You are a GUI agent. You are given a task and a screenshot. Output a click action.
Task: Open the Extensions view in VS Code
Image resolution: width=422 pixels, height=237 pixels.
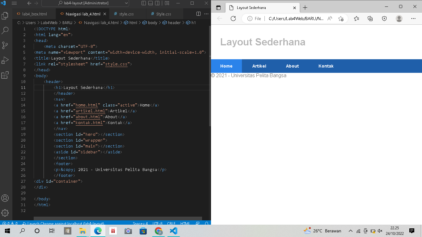pyautogui.click(x=5, y=75)
